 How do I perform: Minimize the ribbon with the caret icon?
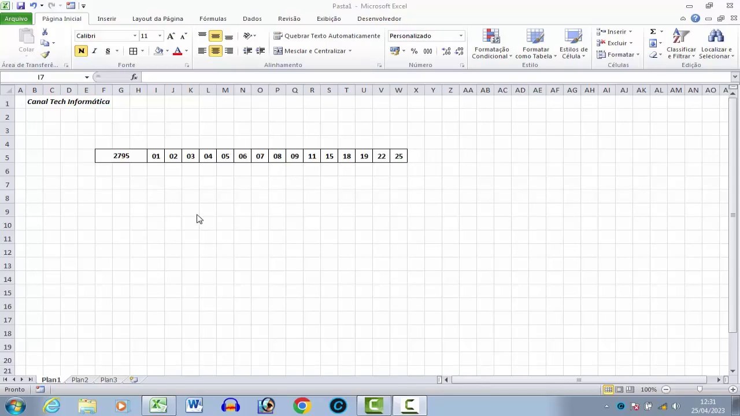(684, 18)
